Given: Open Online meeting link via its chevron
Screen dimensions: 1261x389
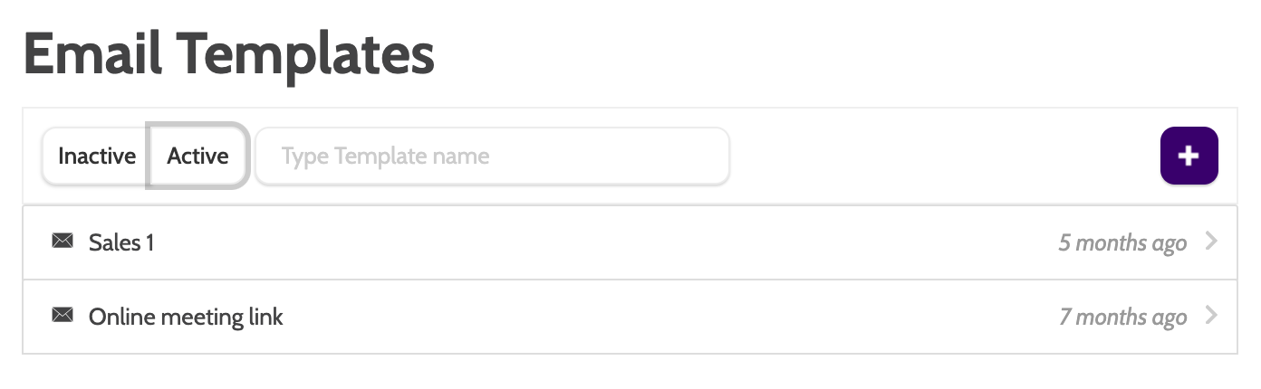Looking at the screenshot, I should (1212, 316).
